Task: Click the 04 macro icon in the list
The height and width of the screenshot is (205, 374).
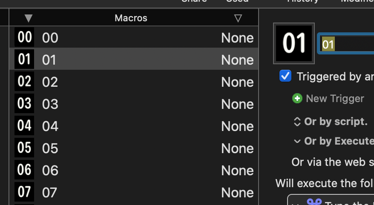Action: point(25,126)
